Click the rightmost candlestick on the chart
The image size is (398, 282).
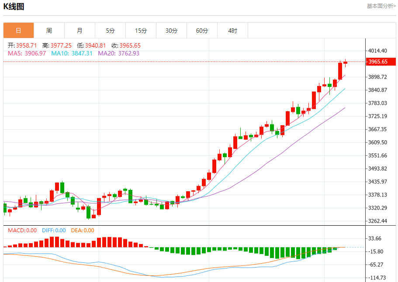pos(345,63)
